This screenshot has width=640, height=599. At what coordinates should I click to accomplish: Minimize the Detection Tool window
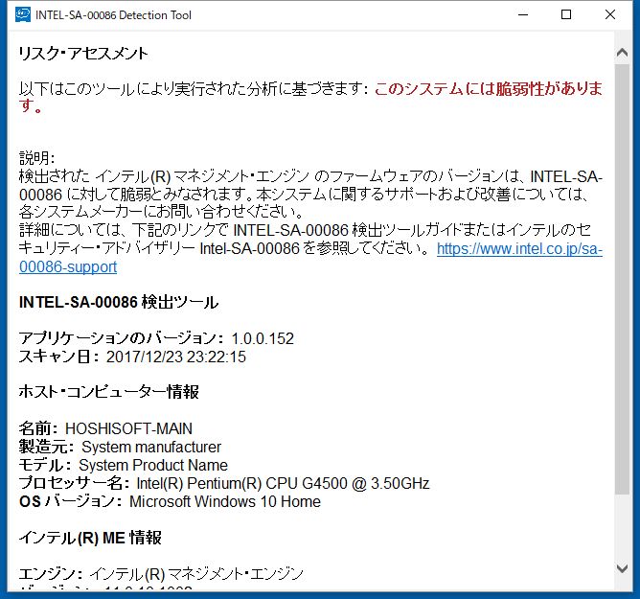(523, 15)
